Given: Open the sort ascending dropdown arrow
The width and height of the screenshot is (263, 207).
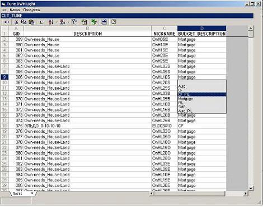Looking at the screenshot, I should (57, 22).
